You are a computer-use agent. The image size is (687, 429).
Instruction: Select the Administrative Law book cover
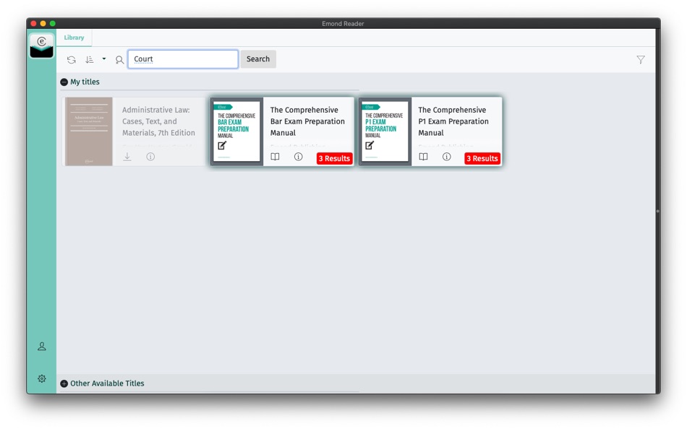click(89, 131)
